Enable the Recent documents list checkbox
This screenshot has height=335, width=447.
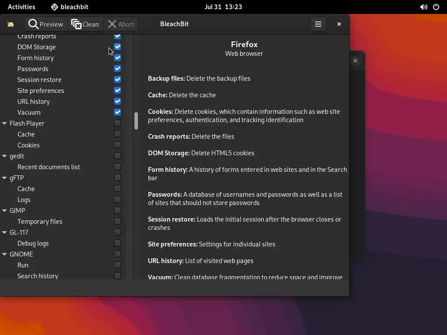pyautogui.click(x=117, y=167)
